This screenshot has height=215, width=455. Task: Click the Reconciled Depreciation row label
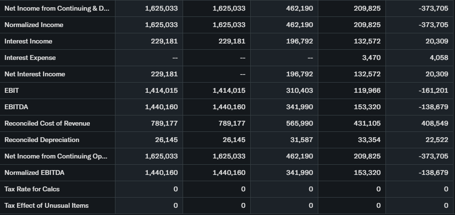(42, 140)
